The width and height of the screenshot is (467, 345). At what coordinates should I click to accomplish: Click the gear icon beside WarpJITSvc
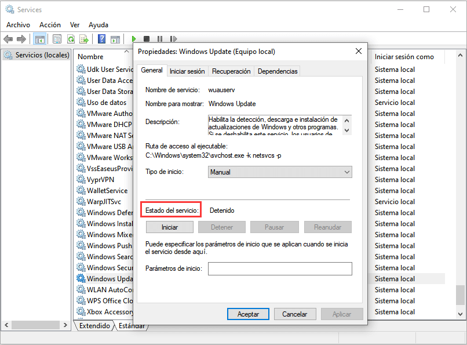point(81,201)
